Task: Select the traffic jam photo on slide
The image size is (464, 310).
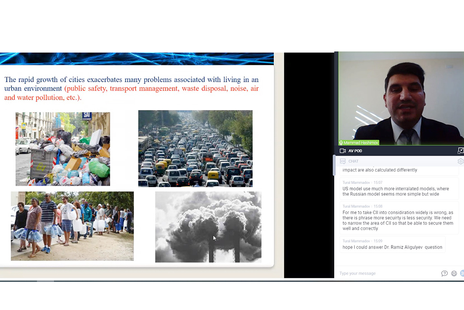Action: point(195,148)
